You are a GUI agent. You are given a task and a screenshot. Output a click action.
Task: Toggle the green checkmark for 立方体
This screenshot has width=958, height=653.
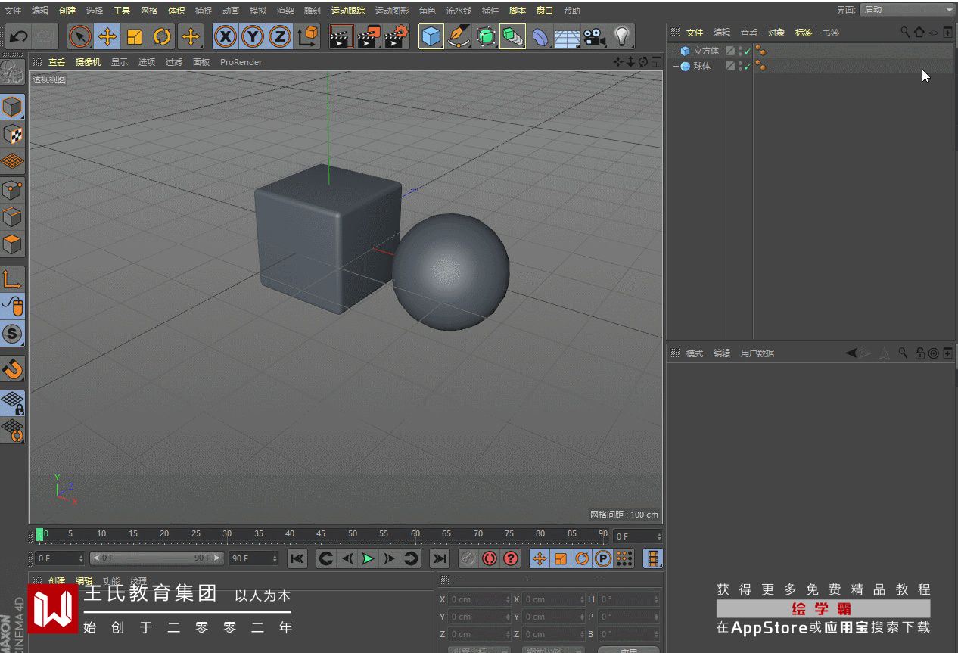(748, 51)
